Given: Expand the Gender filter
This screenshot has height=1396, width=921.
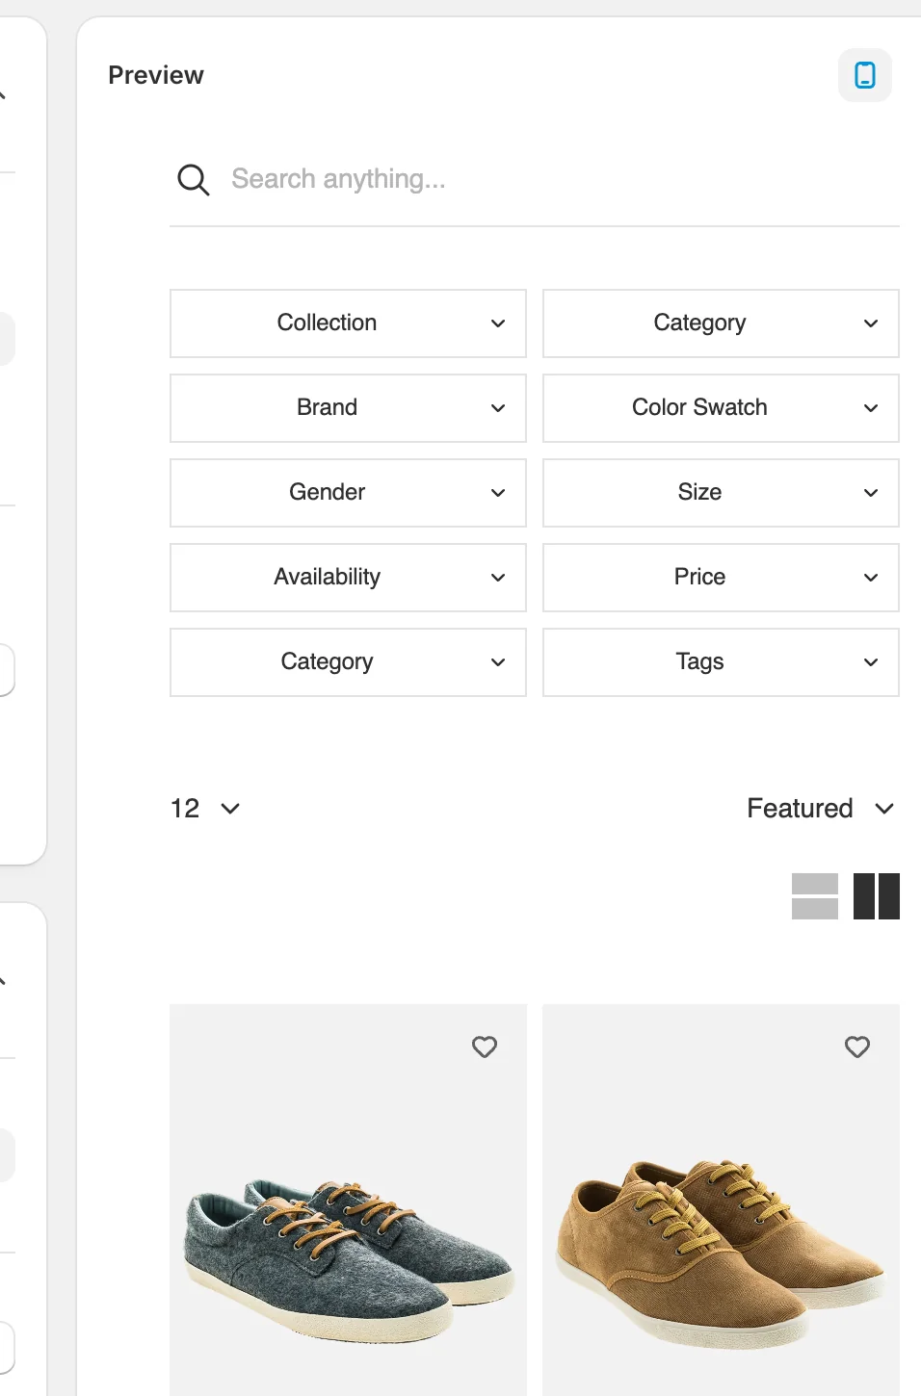Looking at the screenshot, I should 348,493.
